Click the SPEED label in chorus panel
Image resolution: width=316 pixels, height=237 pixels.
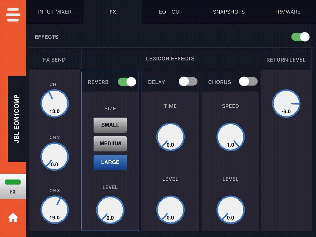[x=230, y=106]
